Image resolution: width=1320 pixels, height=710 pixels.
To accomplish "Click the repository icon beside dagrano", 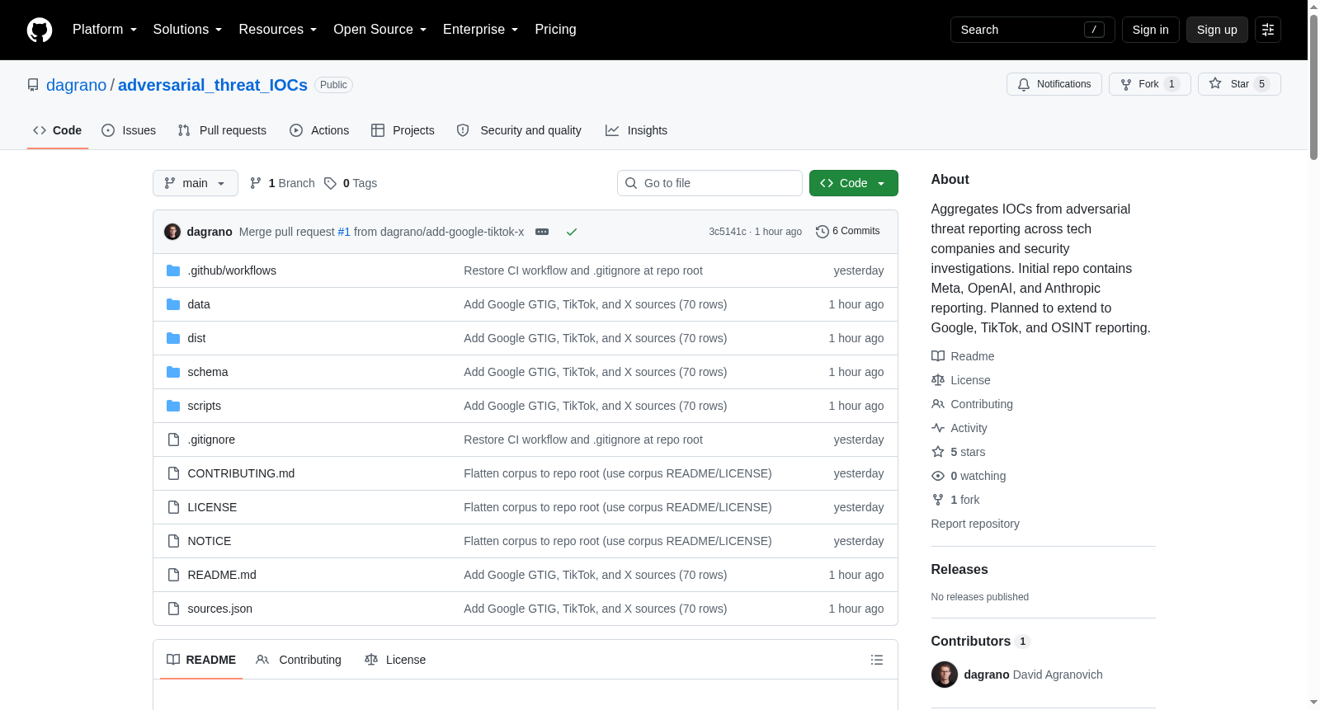I will click(x=33, y=85).
